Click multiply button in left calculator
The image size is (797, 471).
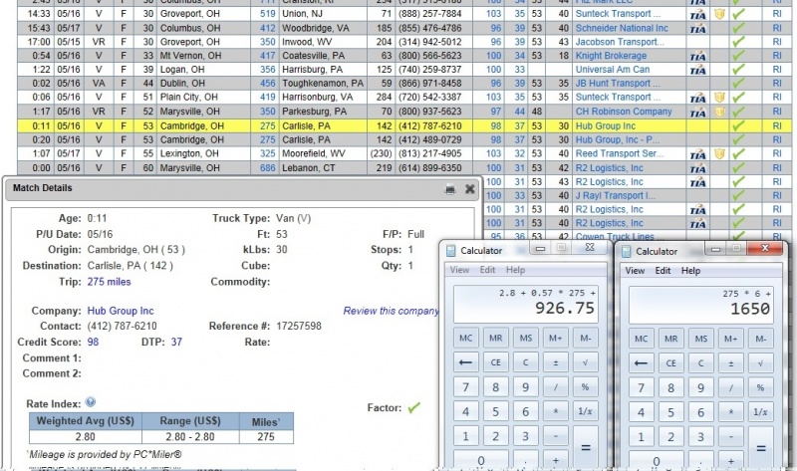click(555, 411)
